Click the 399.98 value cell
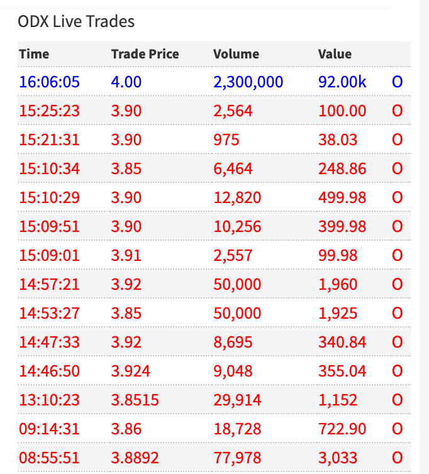Viewport: 429px width, 474px height. point(342,226)
